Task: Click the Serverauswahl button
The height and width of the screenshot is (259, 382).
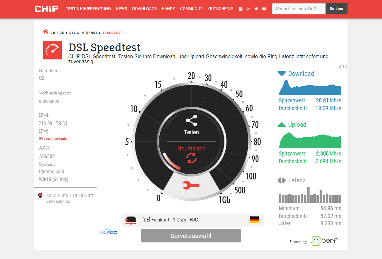Action: click(x=191, y=236)
